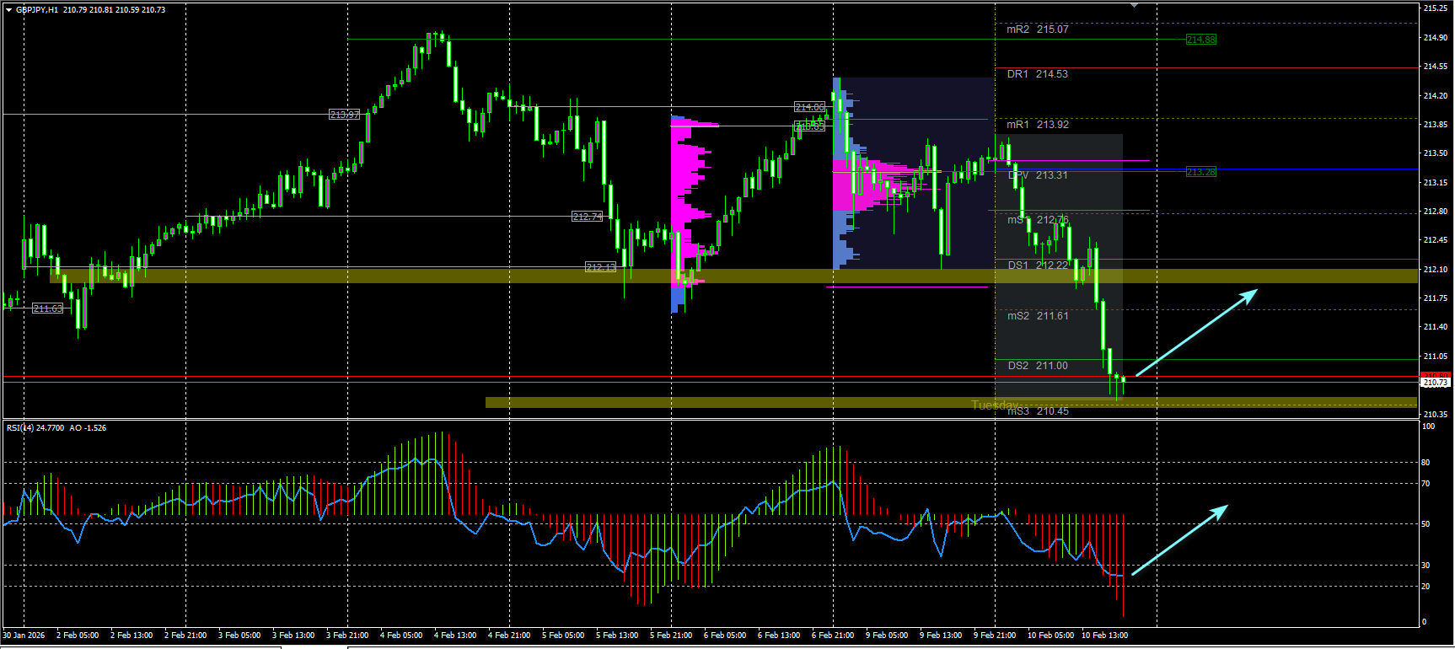Select the mS3 210.45 pivot label
This screenshot has height=649, width=1455.
[1038, 411]
